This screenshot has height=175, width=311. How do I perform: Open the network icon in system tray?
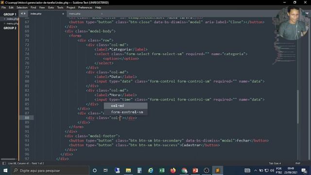pyautogui.click(x=267, y=171)
